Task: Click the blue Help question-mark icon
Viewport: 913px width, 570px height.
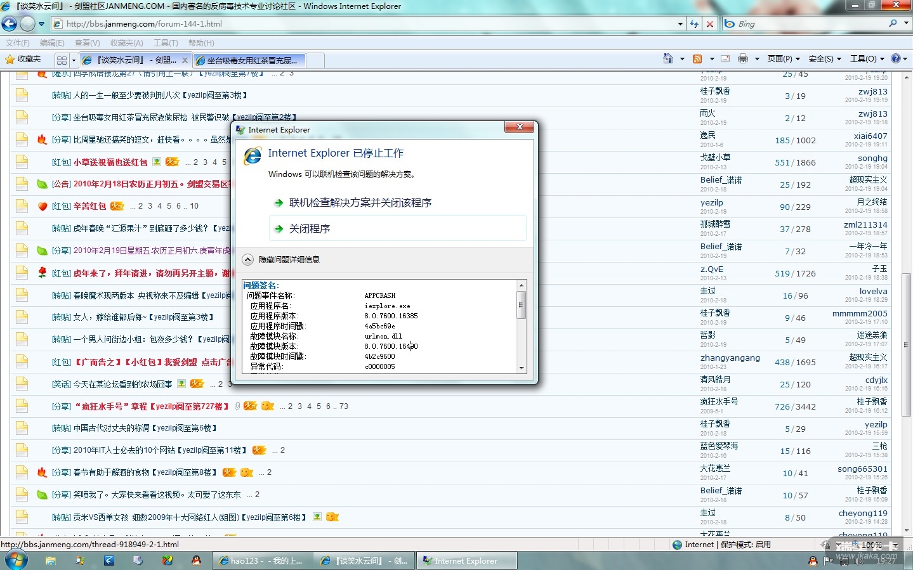Action: click(896, 58)
